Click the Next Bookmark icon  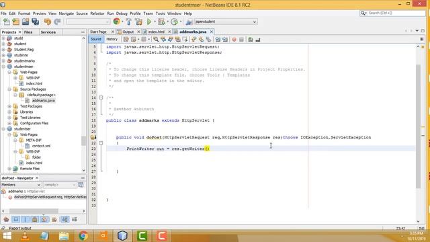click(202, 40)
